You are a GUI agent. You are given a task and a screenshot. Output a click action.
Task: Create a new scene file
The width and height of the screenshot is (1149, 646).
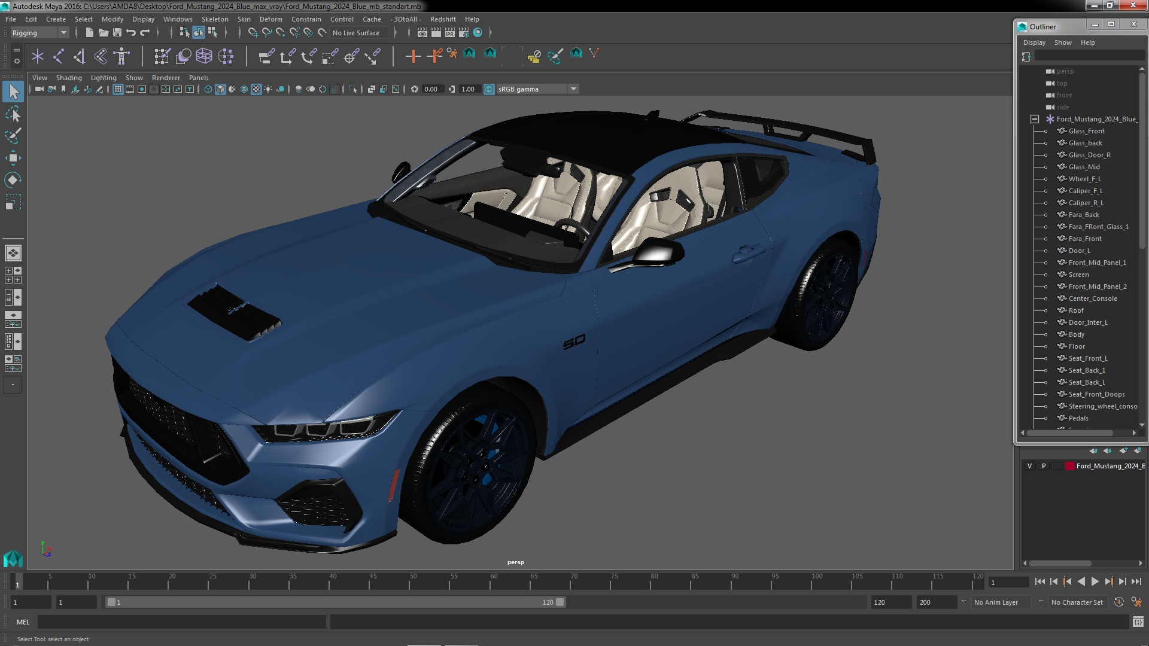click(89, 33)
